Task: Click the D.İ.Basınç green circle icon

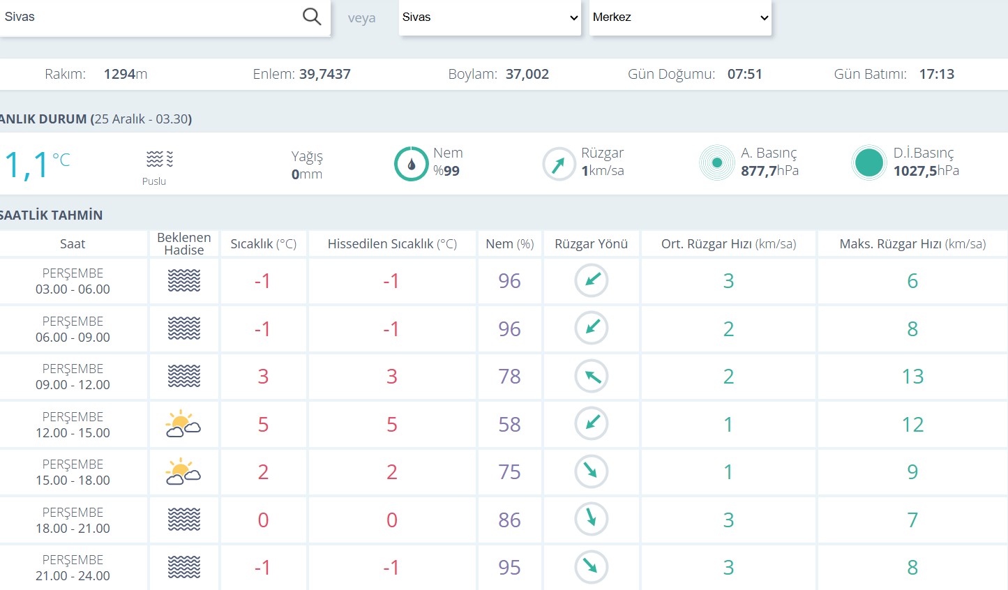Action: [x=868, y=163]
